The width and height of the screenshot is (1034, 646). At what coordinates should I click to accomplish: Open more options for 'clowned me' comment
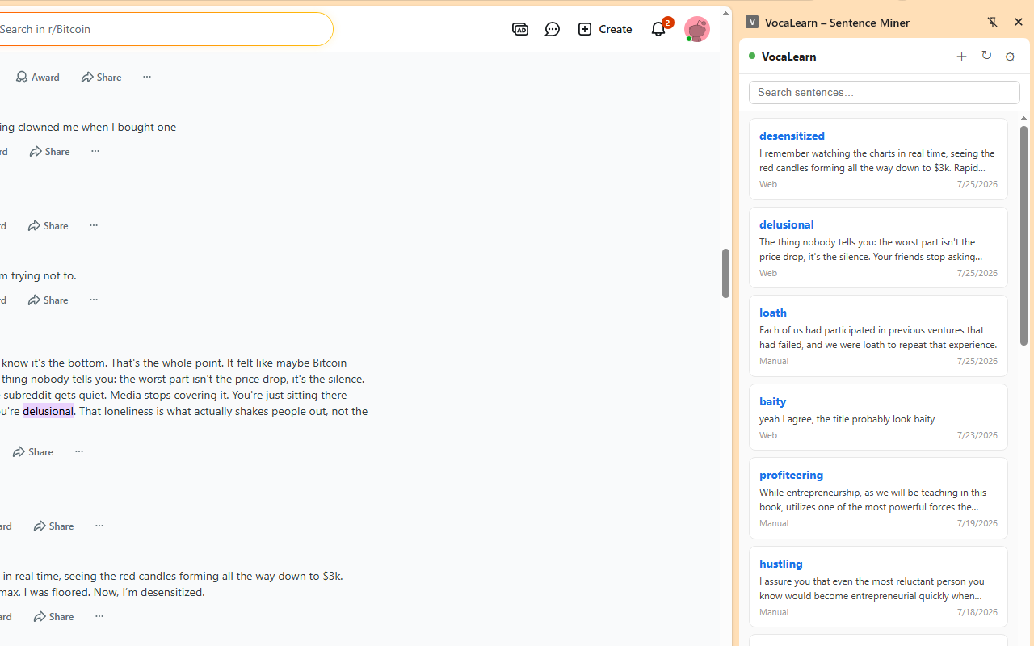click(x=95, y=151)
